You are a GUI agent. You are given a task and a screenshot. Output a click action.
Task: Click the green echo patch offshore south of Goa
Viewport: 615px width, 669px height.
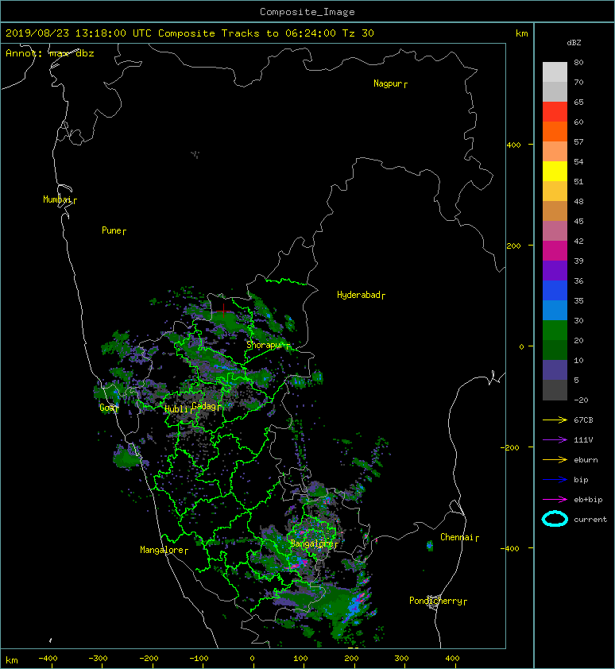point(126,456)
